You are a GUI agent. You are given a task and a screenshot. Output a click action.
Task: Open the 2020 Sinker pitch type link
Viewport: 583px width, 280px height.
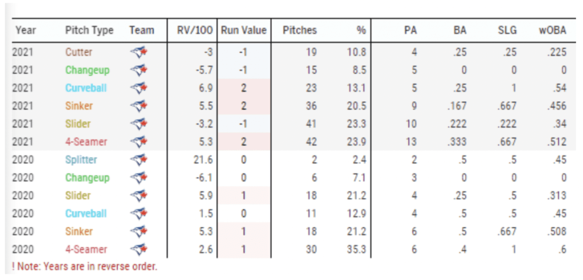[79, 232]
